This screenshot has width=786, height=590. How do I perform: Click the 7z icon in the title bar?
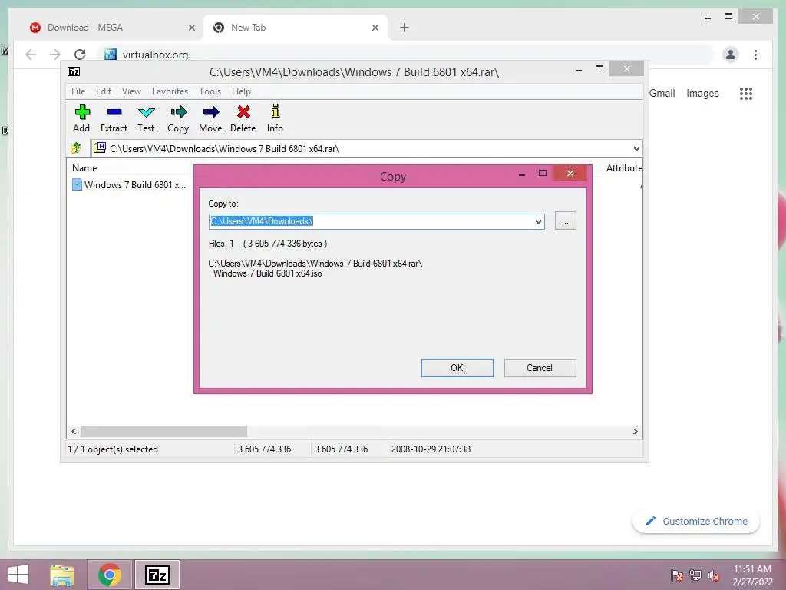tap(74, 71)
